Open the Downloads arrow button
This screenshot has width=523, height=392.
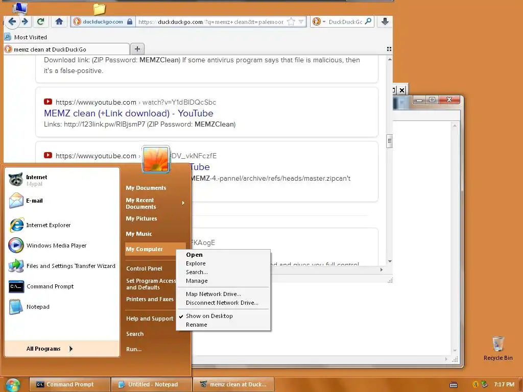[385, 21]
